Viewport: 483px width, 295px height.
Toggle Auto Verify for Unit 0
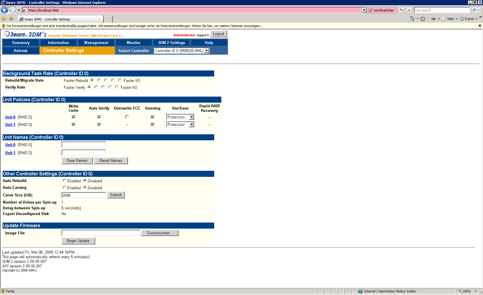99,117
